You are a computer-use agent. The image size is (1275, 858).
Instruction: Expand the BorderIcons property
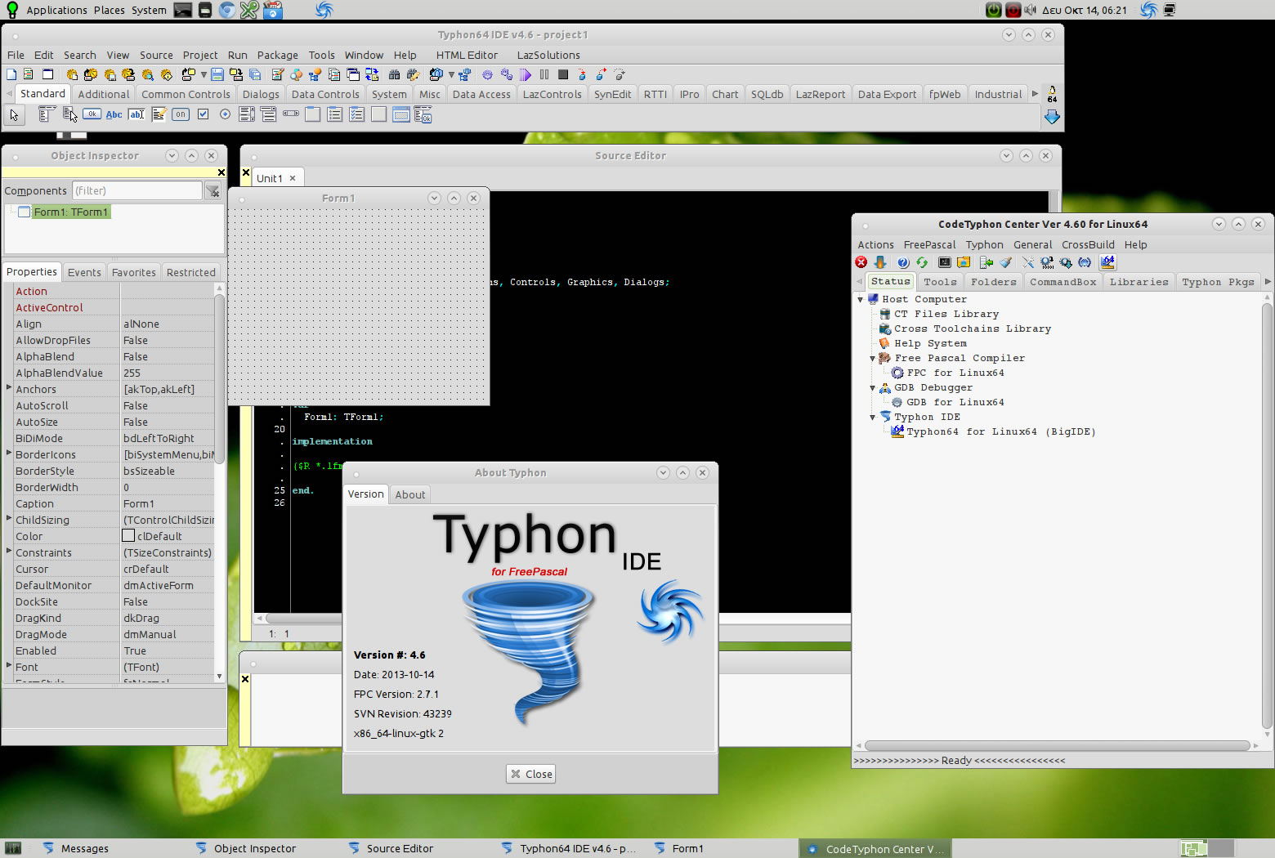[x=9, y=453]
